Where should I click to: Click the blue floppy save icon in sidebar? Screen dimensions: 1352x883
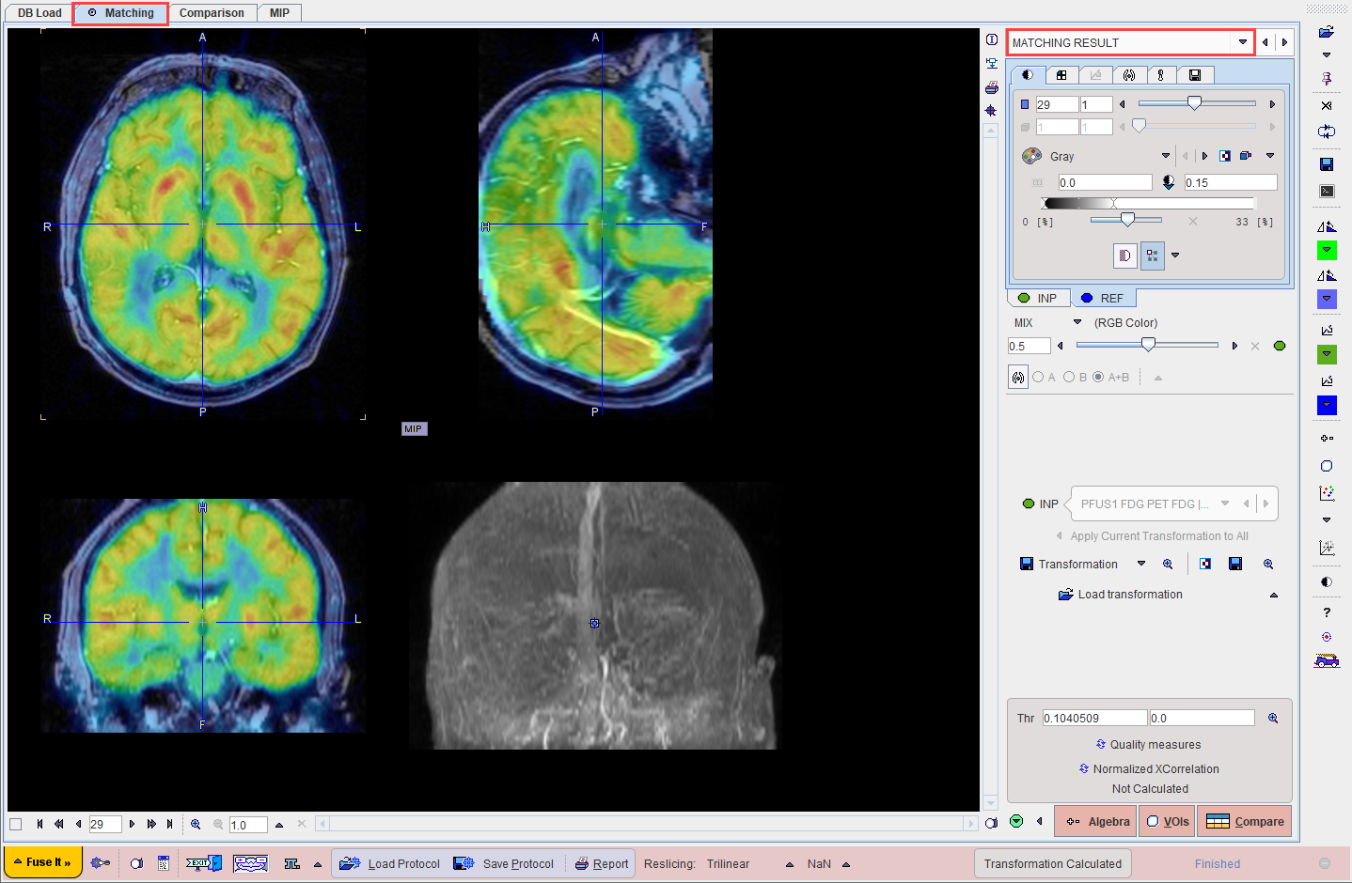1327,164
